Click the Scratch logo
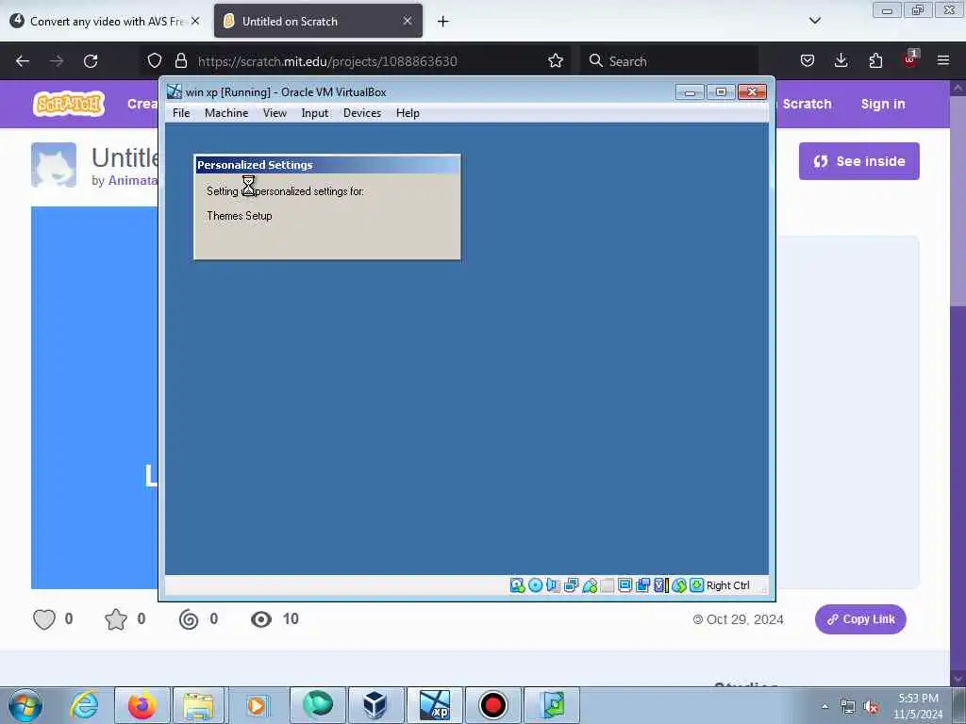966x724 pixels. [69, 104]
